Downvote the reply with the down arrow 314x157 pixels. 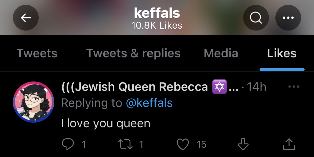243,144
